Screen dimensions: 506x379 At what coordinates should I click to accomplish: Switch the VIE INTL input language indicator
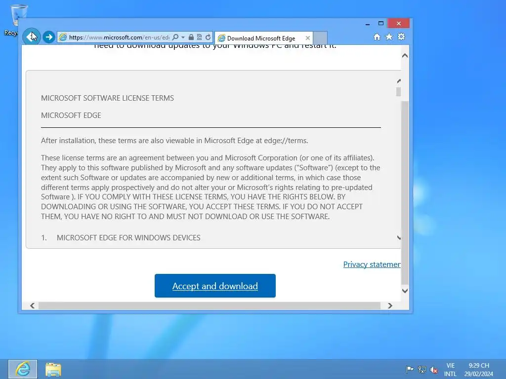pyautogui.click(x=450, y=370)
